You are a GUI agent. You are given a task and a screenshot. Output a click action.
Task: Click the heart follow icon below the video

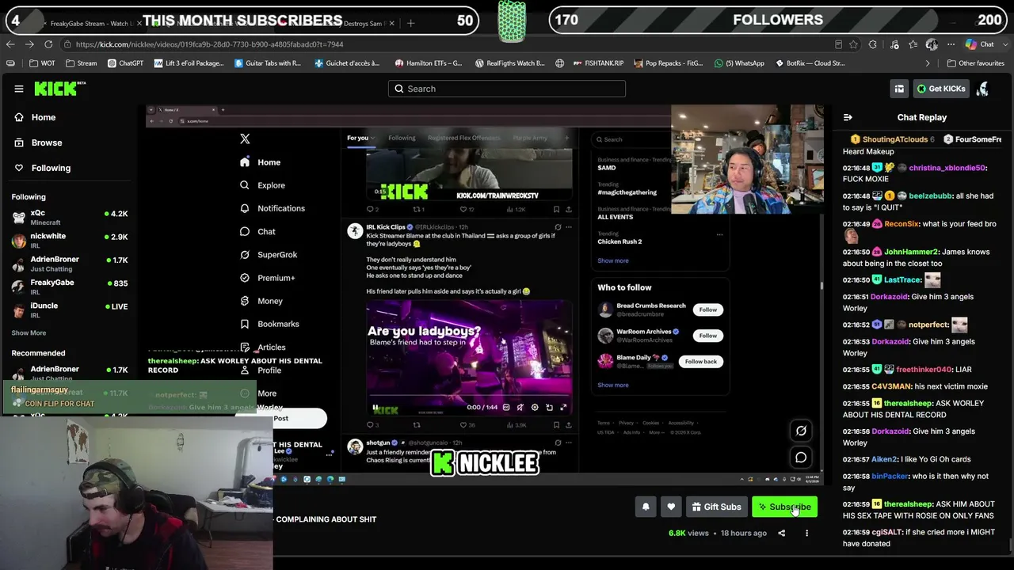tap(671, 507)
